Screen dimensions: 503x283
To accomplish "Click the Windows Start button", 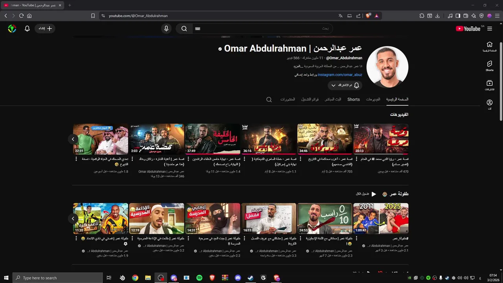I will point(6,278).
